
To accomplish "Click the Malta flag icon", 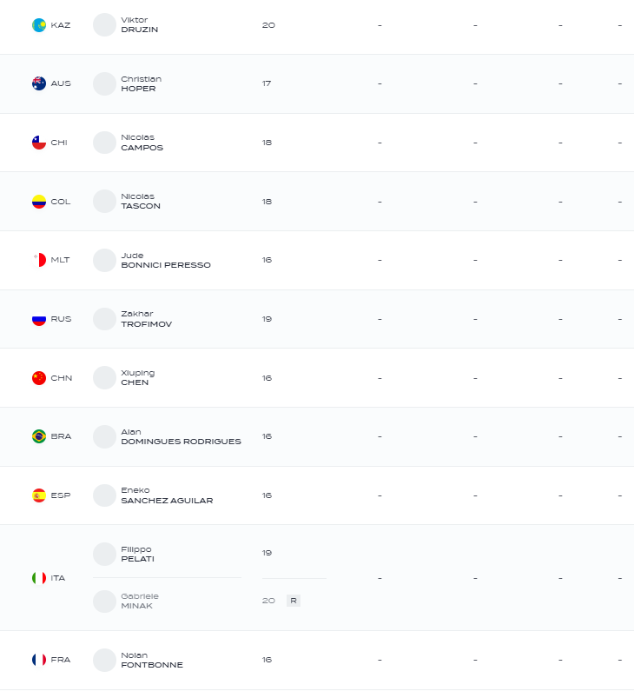I will click(39, 260).
